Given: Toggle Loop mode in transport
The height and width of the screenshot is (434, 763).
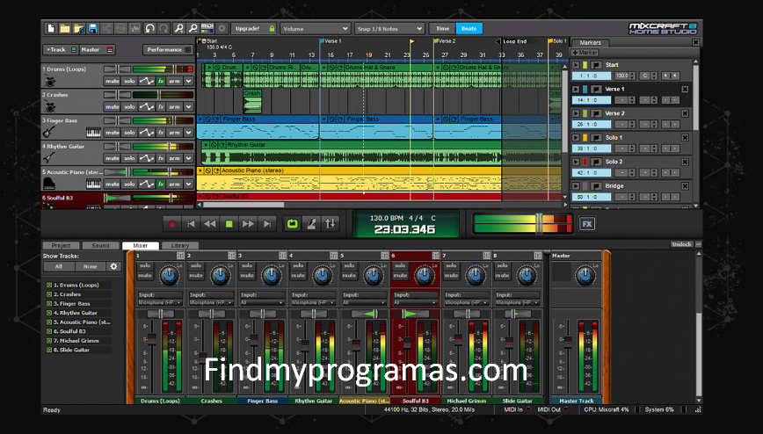Looking at the screenshot, I should [292, 224].
